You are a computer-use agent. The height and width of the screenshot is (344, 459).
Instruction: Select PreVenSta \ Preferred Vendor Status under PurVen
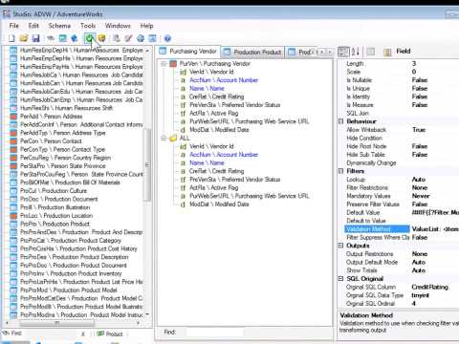(235, 105)
